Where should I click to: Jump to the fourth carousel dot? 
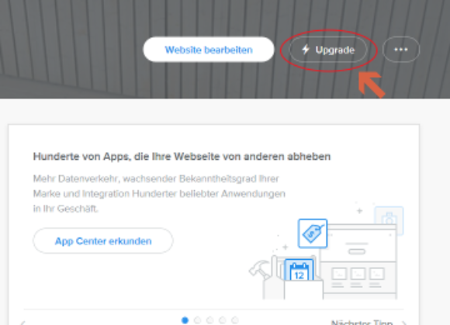click(223, 320)
